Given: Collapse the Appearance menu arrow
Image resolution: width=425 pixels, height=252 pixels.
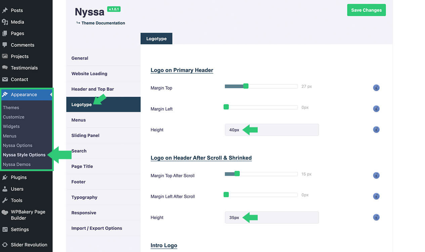Looking at the screenshot, I should [51, 95].
